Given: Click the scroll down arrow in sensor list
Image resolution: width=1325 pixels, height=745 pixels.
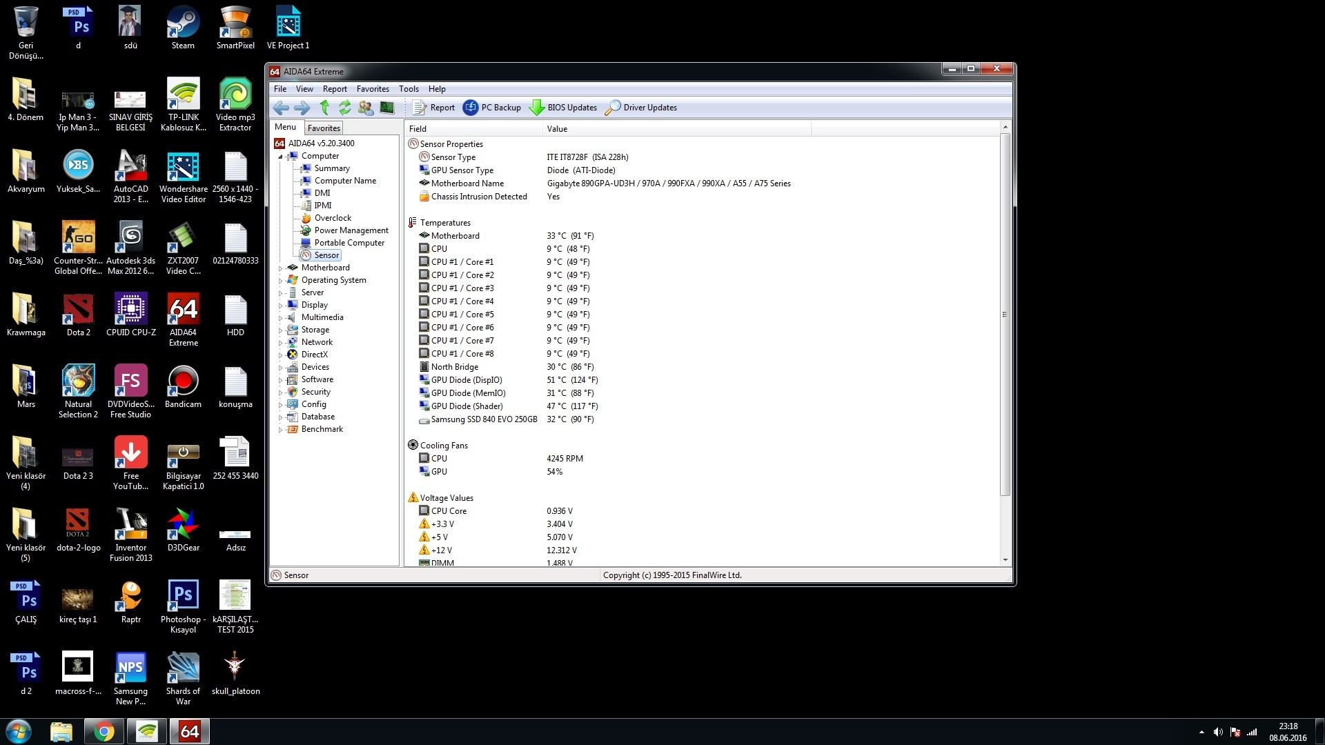Looking at the screenshot, I should (1005, 560).
